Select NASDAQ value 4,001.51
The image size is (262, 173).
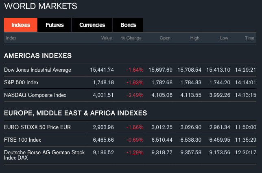[103, 95]
